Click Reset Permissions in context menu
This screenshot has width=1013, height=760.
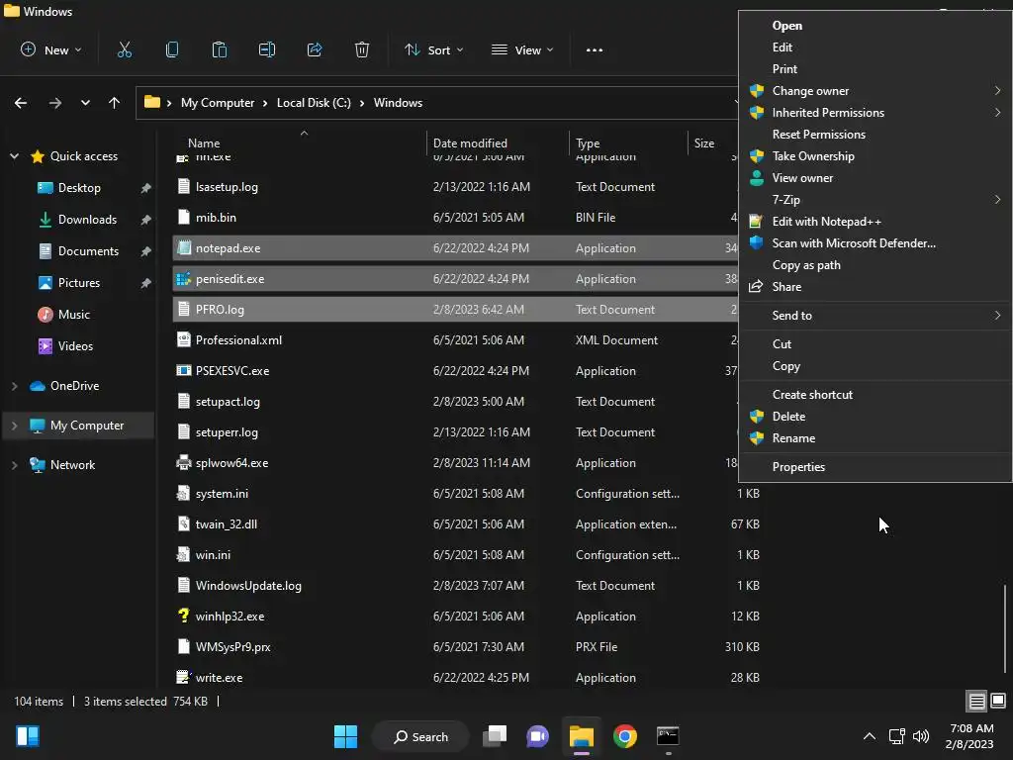875,135
